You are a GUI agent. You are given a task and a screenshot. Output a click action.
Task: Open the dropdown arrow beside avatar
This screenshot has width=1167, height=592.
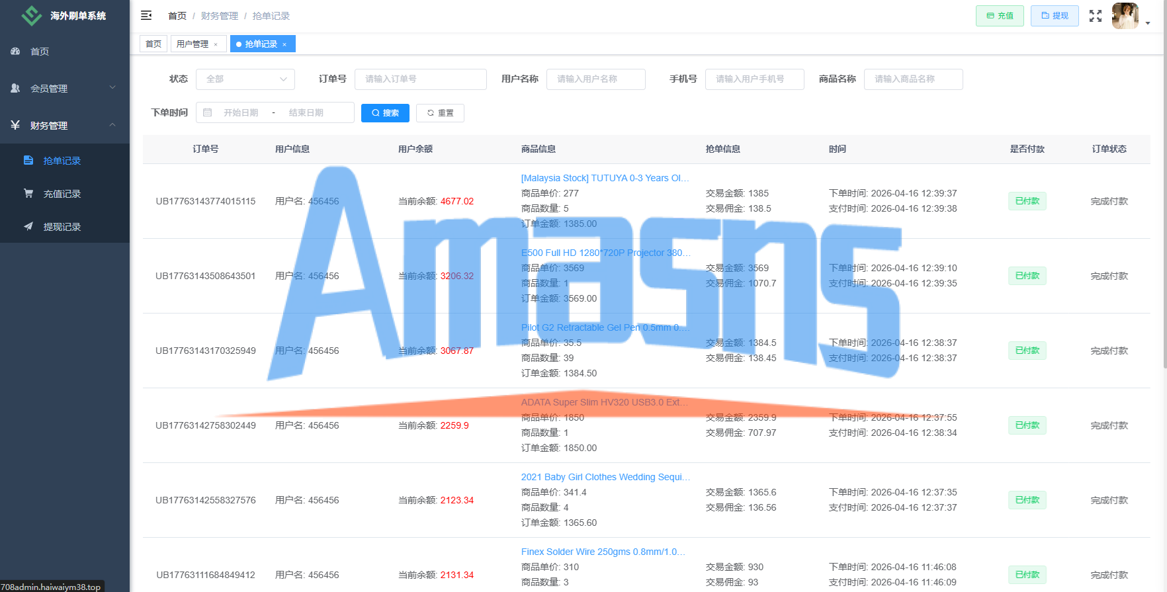click(x=1148, y=23)
